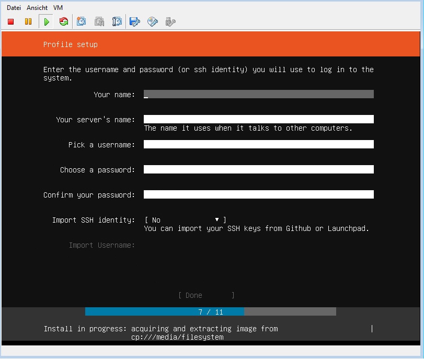This screenshot has width=424, height=359.
Task: Click the red Stop VM icon
Action: point(11,21)
